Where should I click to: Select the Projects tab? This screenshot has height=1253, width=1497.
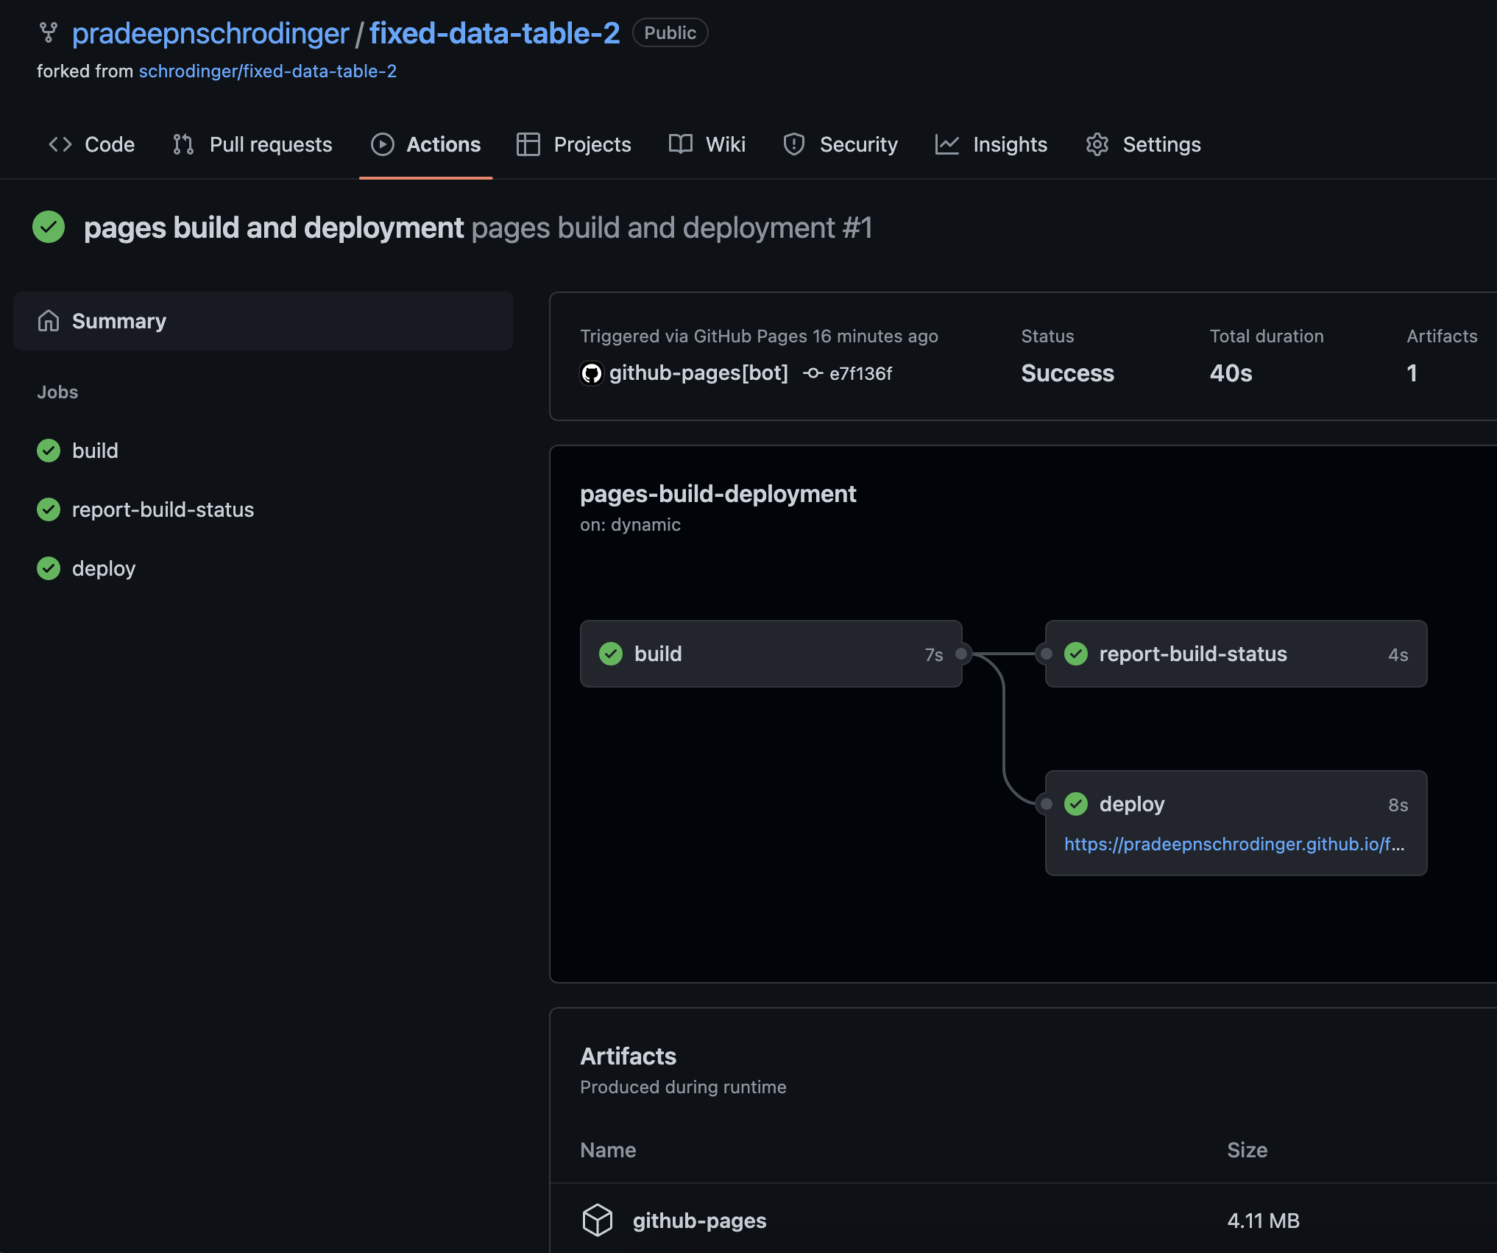click(x=592, y=144)
